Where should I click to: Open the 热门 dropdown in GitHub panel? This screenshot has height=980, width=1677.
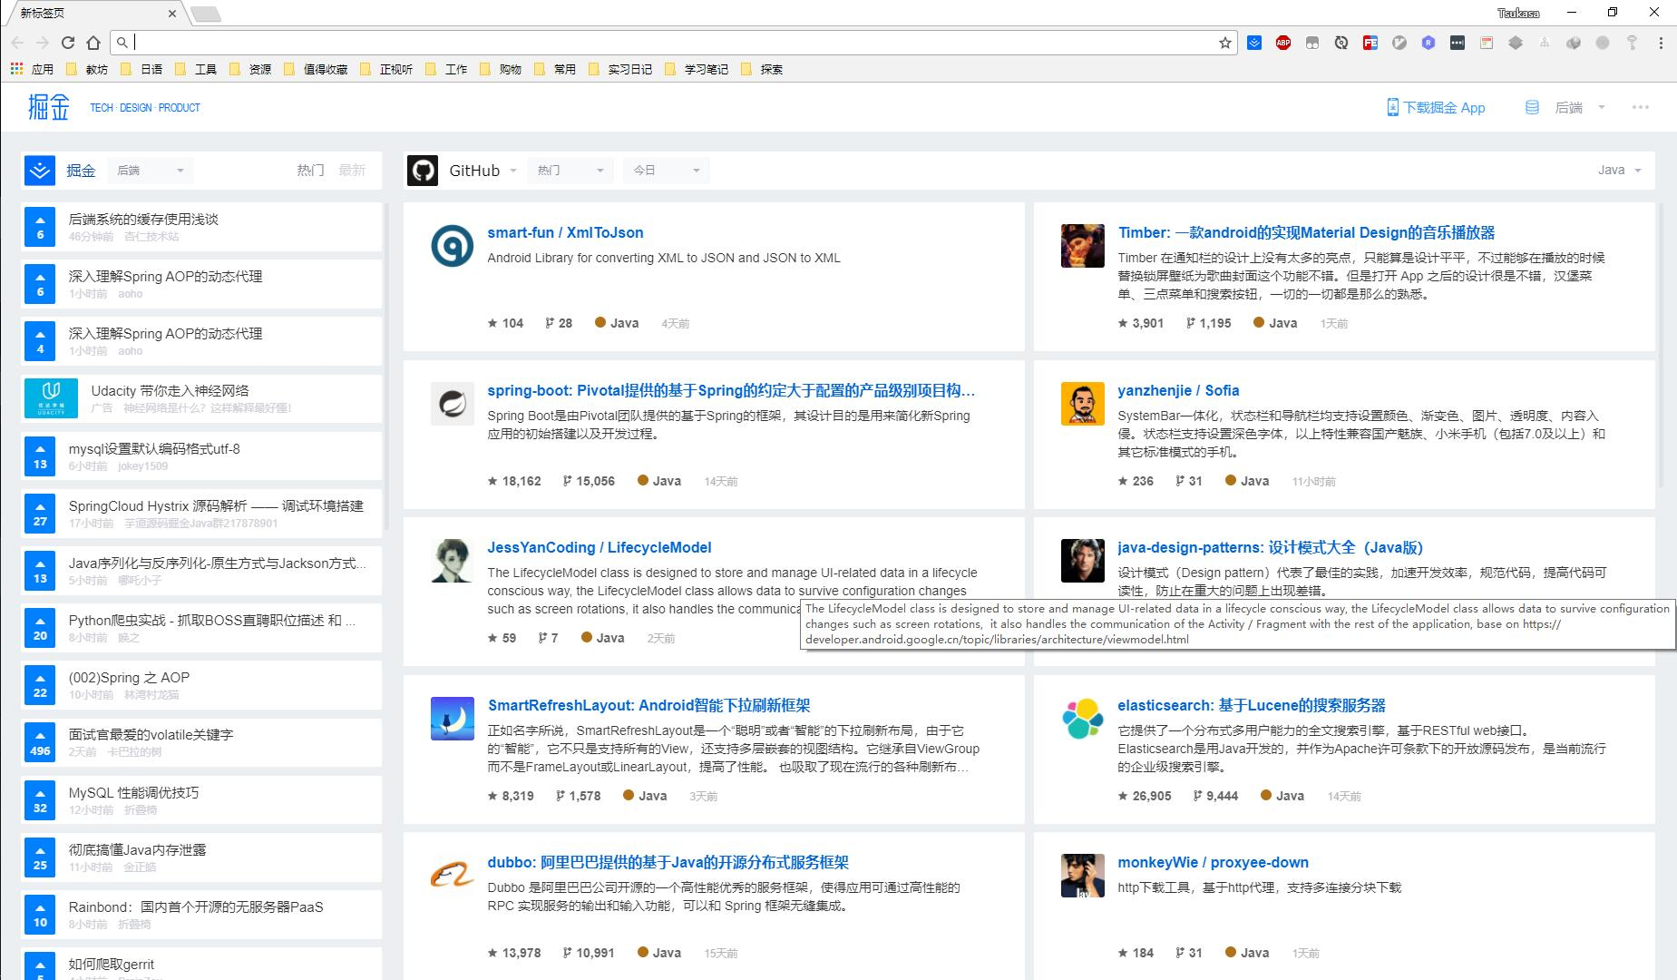tap(570, 171)
